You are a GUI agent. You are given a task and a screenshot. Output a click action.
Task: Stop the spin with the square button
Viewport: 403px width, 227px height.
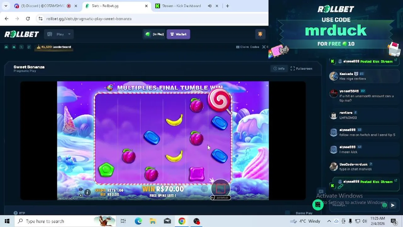coord(220,189)
